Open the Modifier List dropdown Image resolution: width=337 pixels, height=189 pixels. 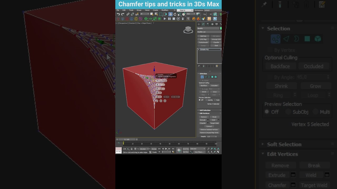(x=209, y=32)
